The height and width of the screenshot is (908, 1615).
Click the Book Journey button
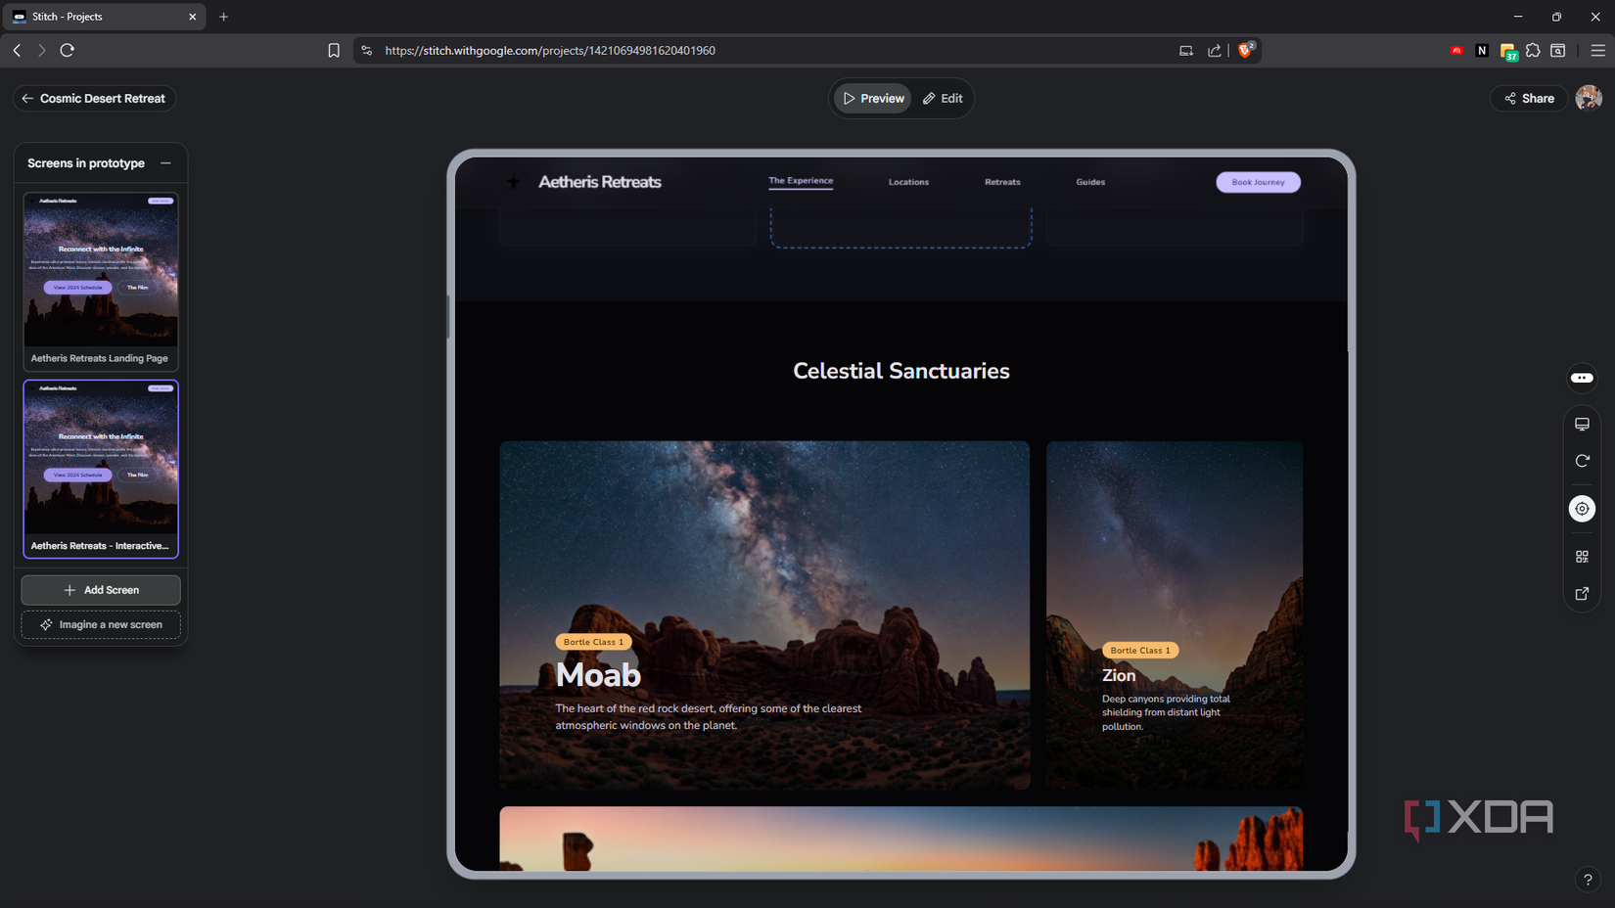pyautogui.click(x=1258, y=182)
